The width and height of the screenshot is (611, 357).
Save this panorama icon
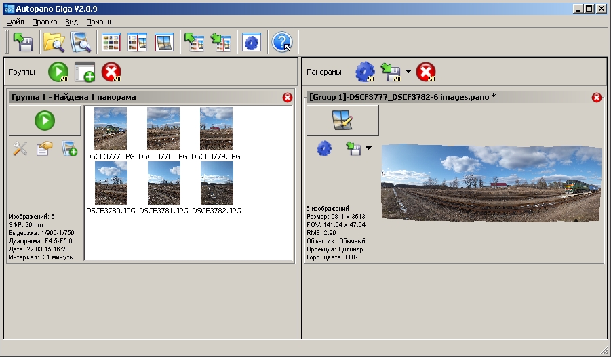tap(353, 148)
